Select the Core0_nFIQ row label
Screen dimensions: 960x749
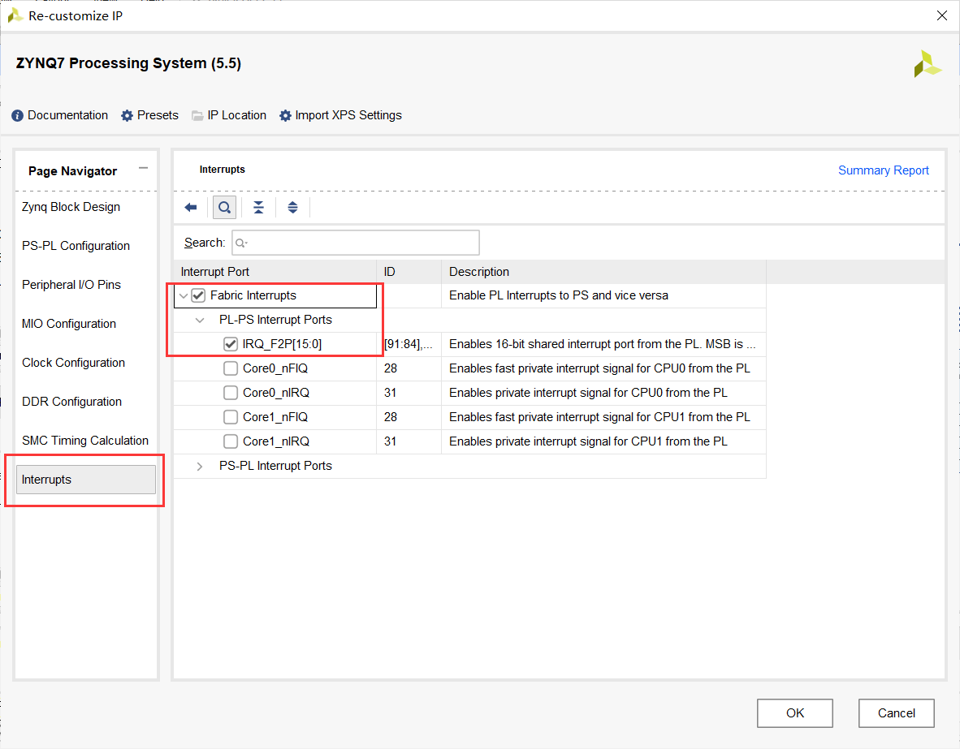(x=275, y=368)
